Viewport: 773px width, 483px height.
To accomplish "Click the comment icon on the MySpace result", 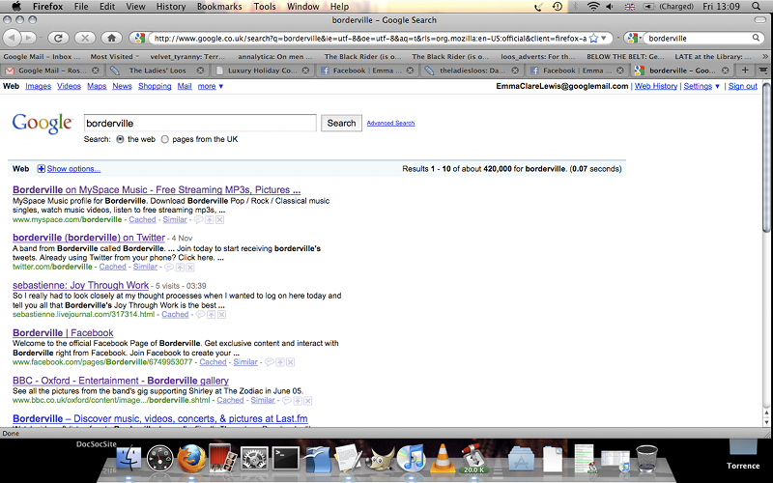I will point(199,220).
